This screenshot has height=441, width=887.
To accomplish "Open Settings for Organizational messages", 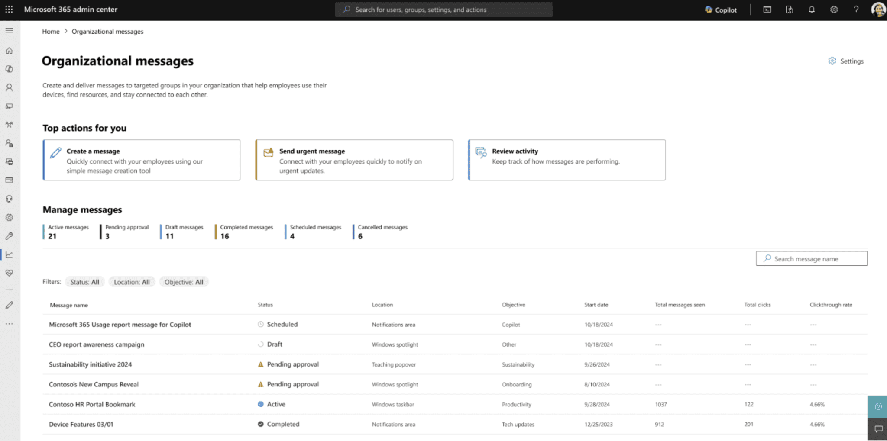I will [845, 61].
